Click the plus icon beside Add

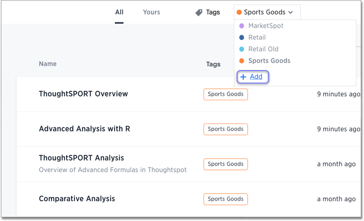tap(243, 77)
